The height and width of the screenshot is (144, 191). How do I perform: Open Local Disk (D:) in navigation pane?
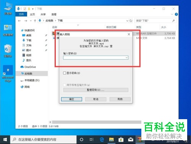coord(30,80)
